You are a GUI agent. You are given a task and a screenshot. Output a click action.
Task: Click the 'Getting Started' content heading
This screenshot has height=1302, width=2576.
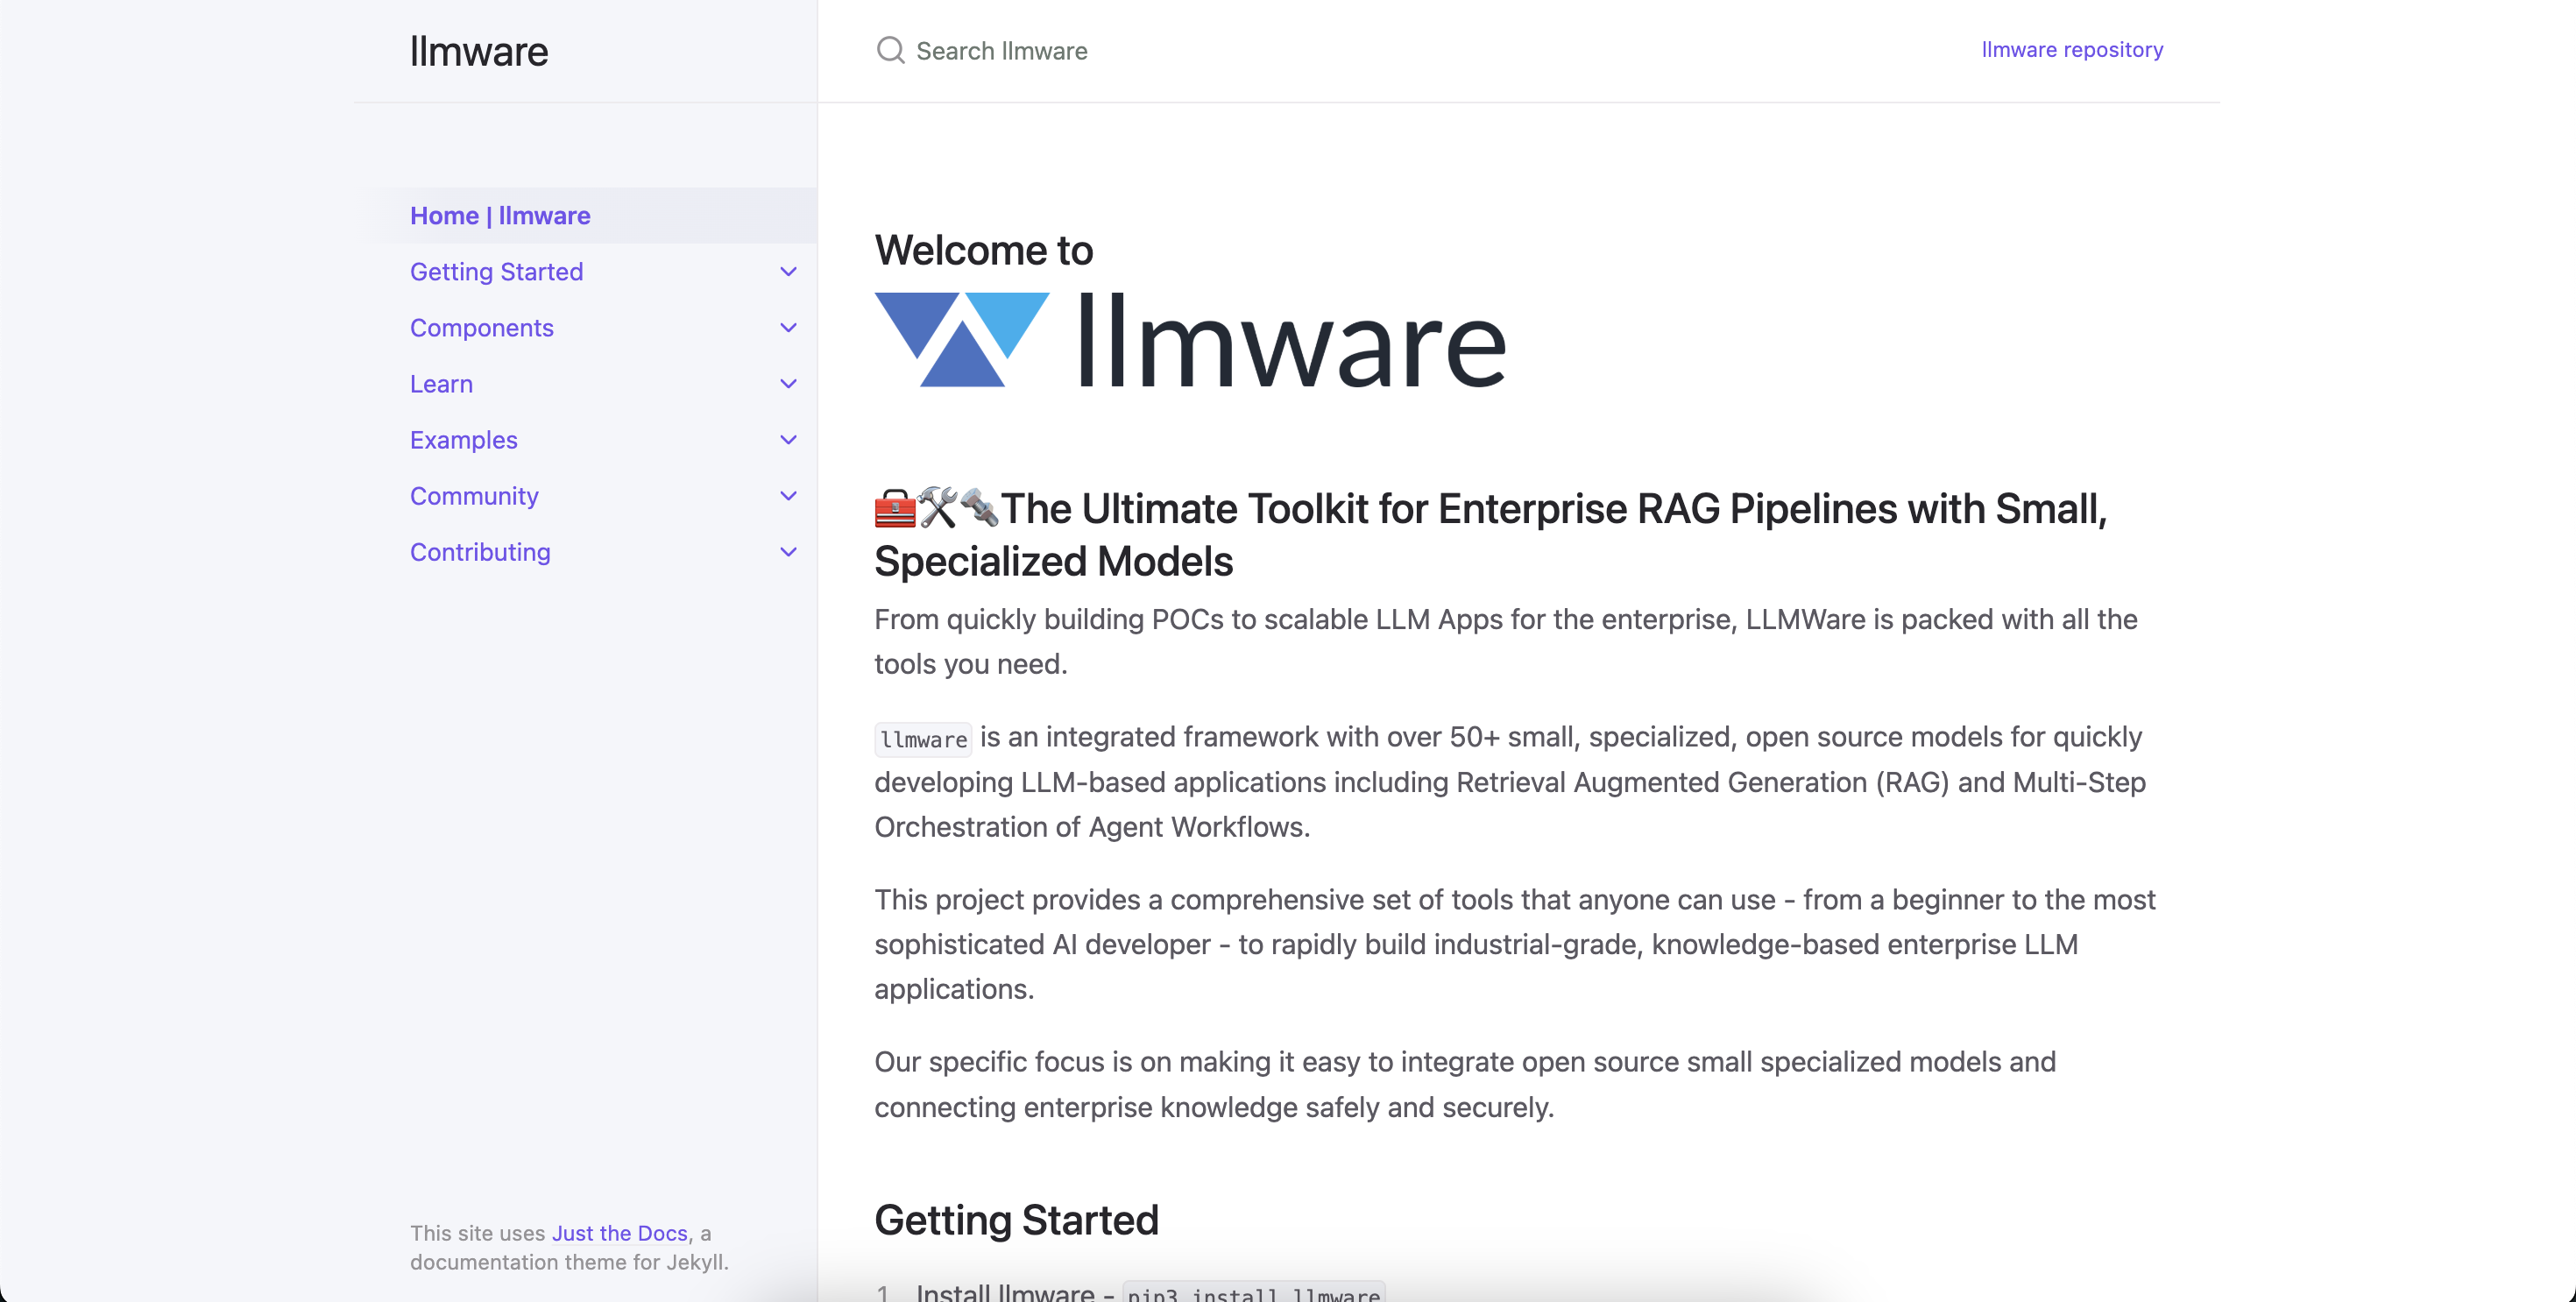[1016, 1220]
